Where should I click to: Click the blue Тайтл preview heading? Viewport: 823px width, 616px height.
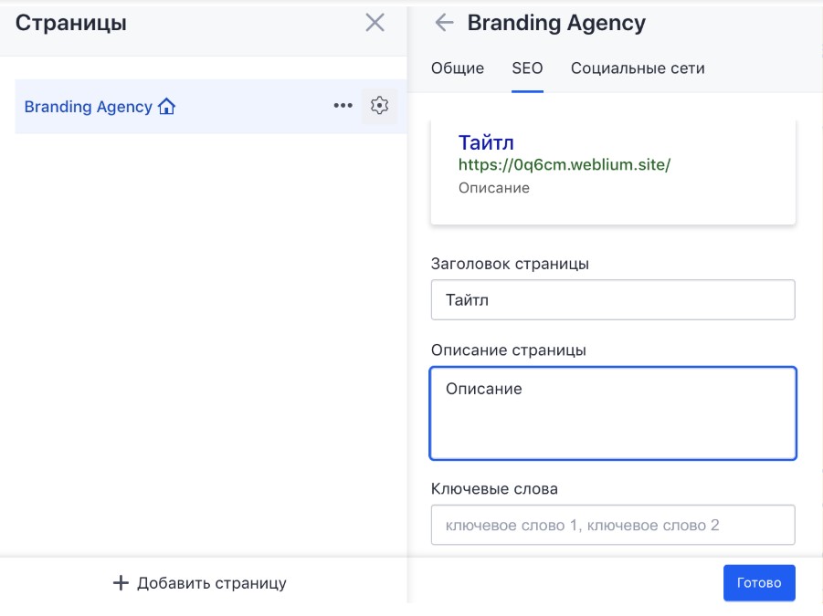[486, 143]
